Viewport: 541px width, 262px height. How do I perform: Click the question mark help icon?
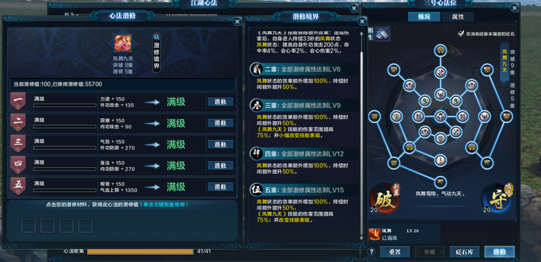coord(371,251)
